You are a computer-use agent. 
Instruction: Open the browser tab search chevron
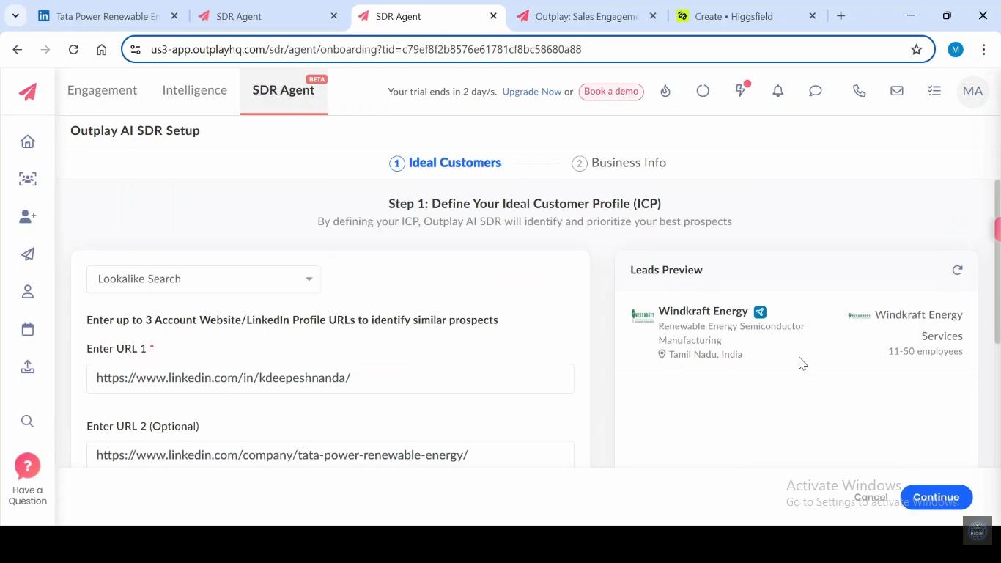(15, 15)
